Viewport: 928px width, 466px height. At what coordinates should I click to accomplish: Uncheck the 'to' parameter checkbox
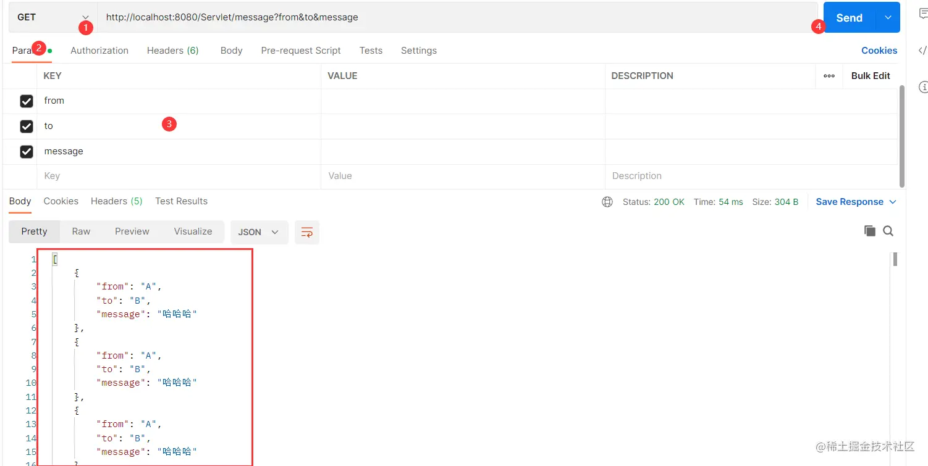click(x=27, y=127)
